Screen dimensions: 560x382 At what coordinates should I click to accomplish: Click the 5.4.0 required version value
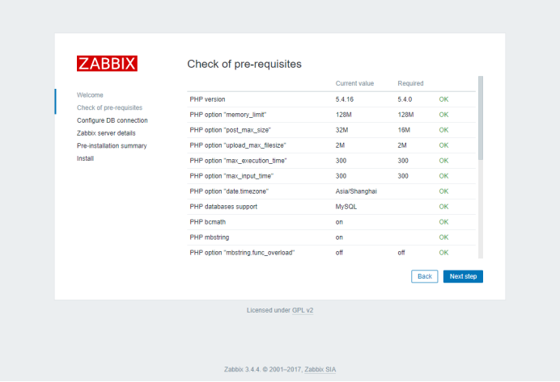click(405, 99)
